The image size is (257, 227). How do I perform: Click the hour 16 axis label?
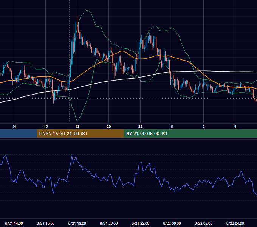tap(46, 127)
